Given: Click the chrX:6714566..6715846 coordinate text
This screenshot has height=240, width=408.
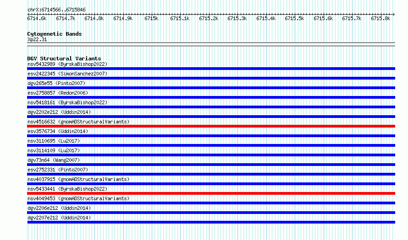Looking at the screenshot, I should [x=56, y=10].
